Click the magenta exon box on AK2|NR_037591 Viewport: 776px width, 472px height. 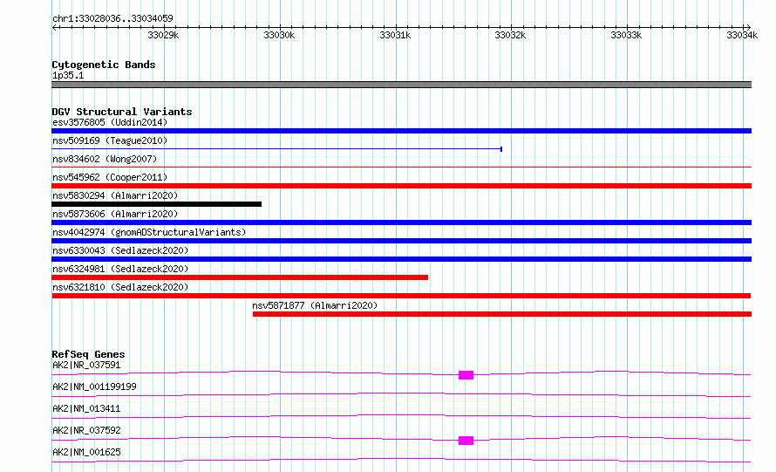pos(466,375)
